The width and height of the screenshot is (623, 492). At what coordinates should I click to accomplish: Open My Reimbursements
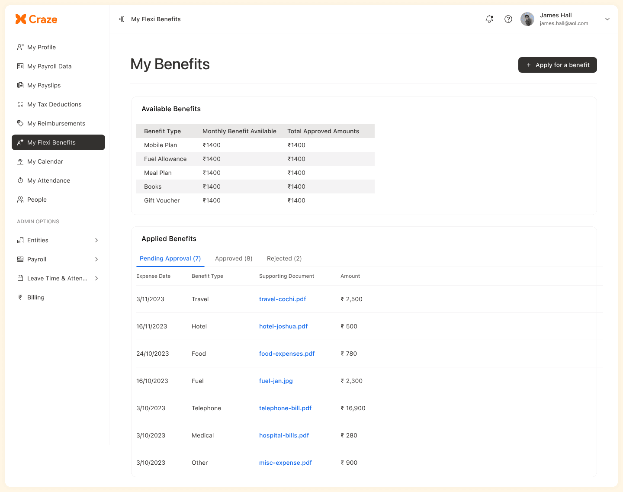click(58, 123)
